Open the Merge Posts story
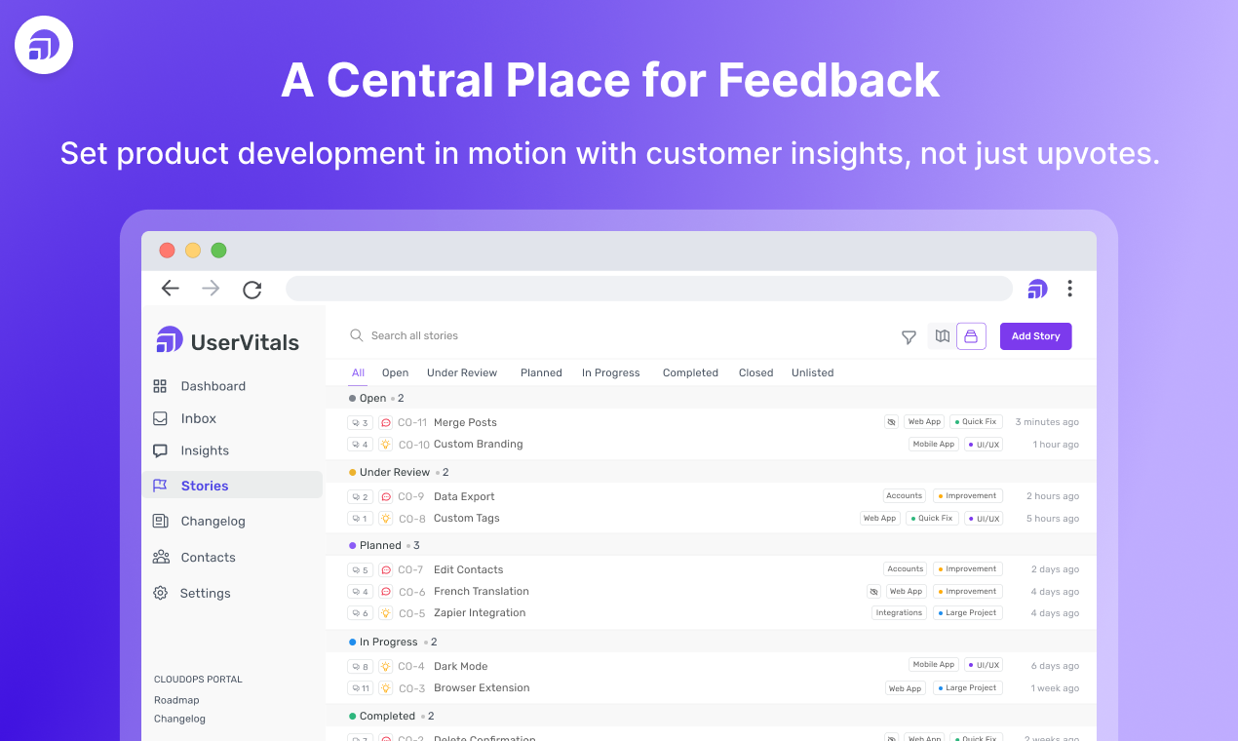This screenshot has width=1238, height=741. point(465,422)
